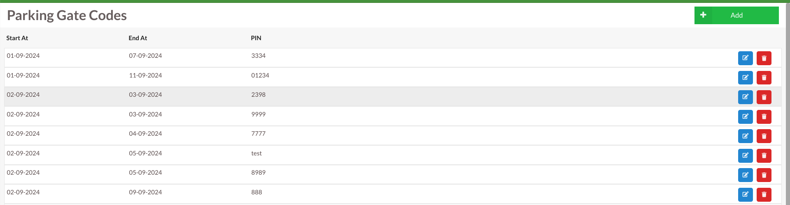Edit the gate code with PIN 7777
This screenshot has height=205, width=790.
[745, 136]
